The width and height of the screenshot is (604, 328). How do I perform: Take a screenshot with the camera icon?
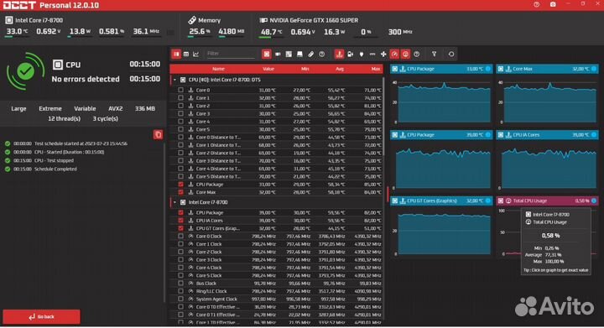click(x=553, y=5)
